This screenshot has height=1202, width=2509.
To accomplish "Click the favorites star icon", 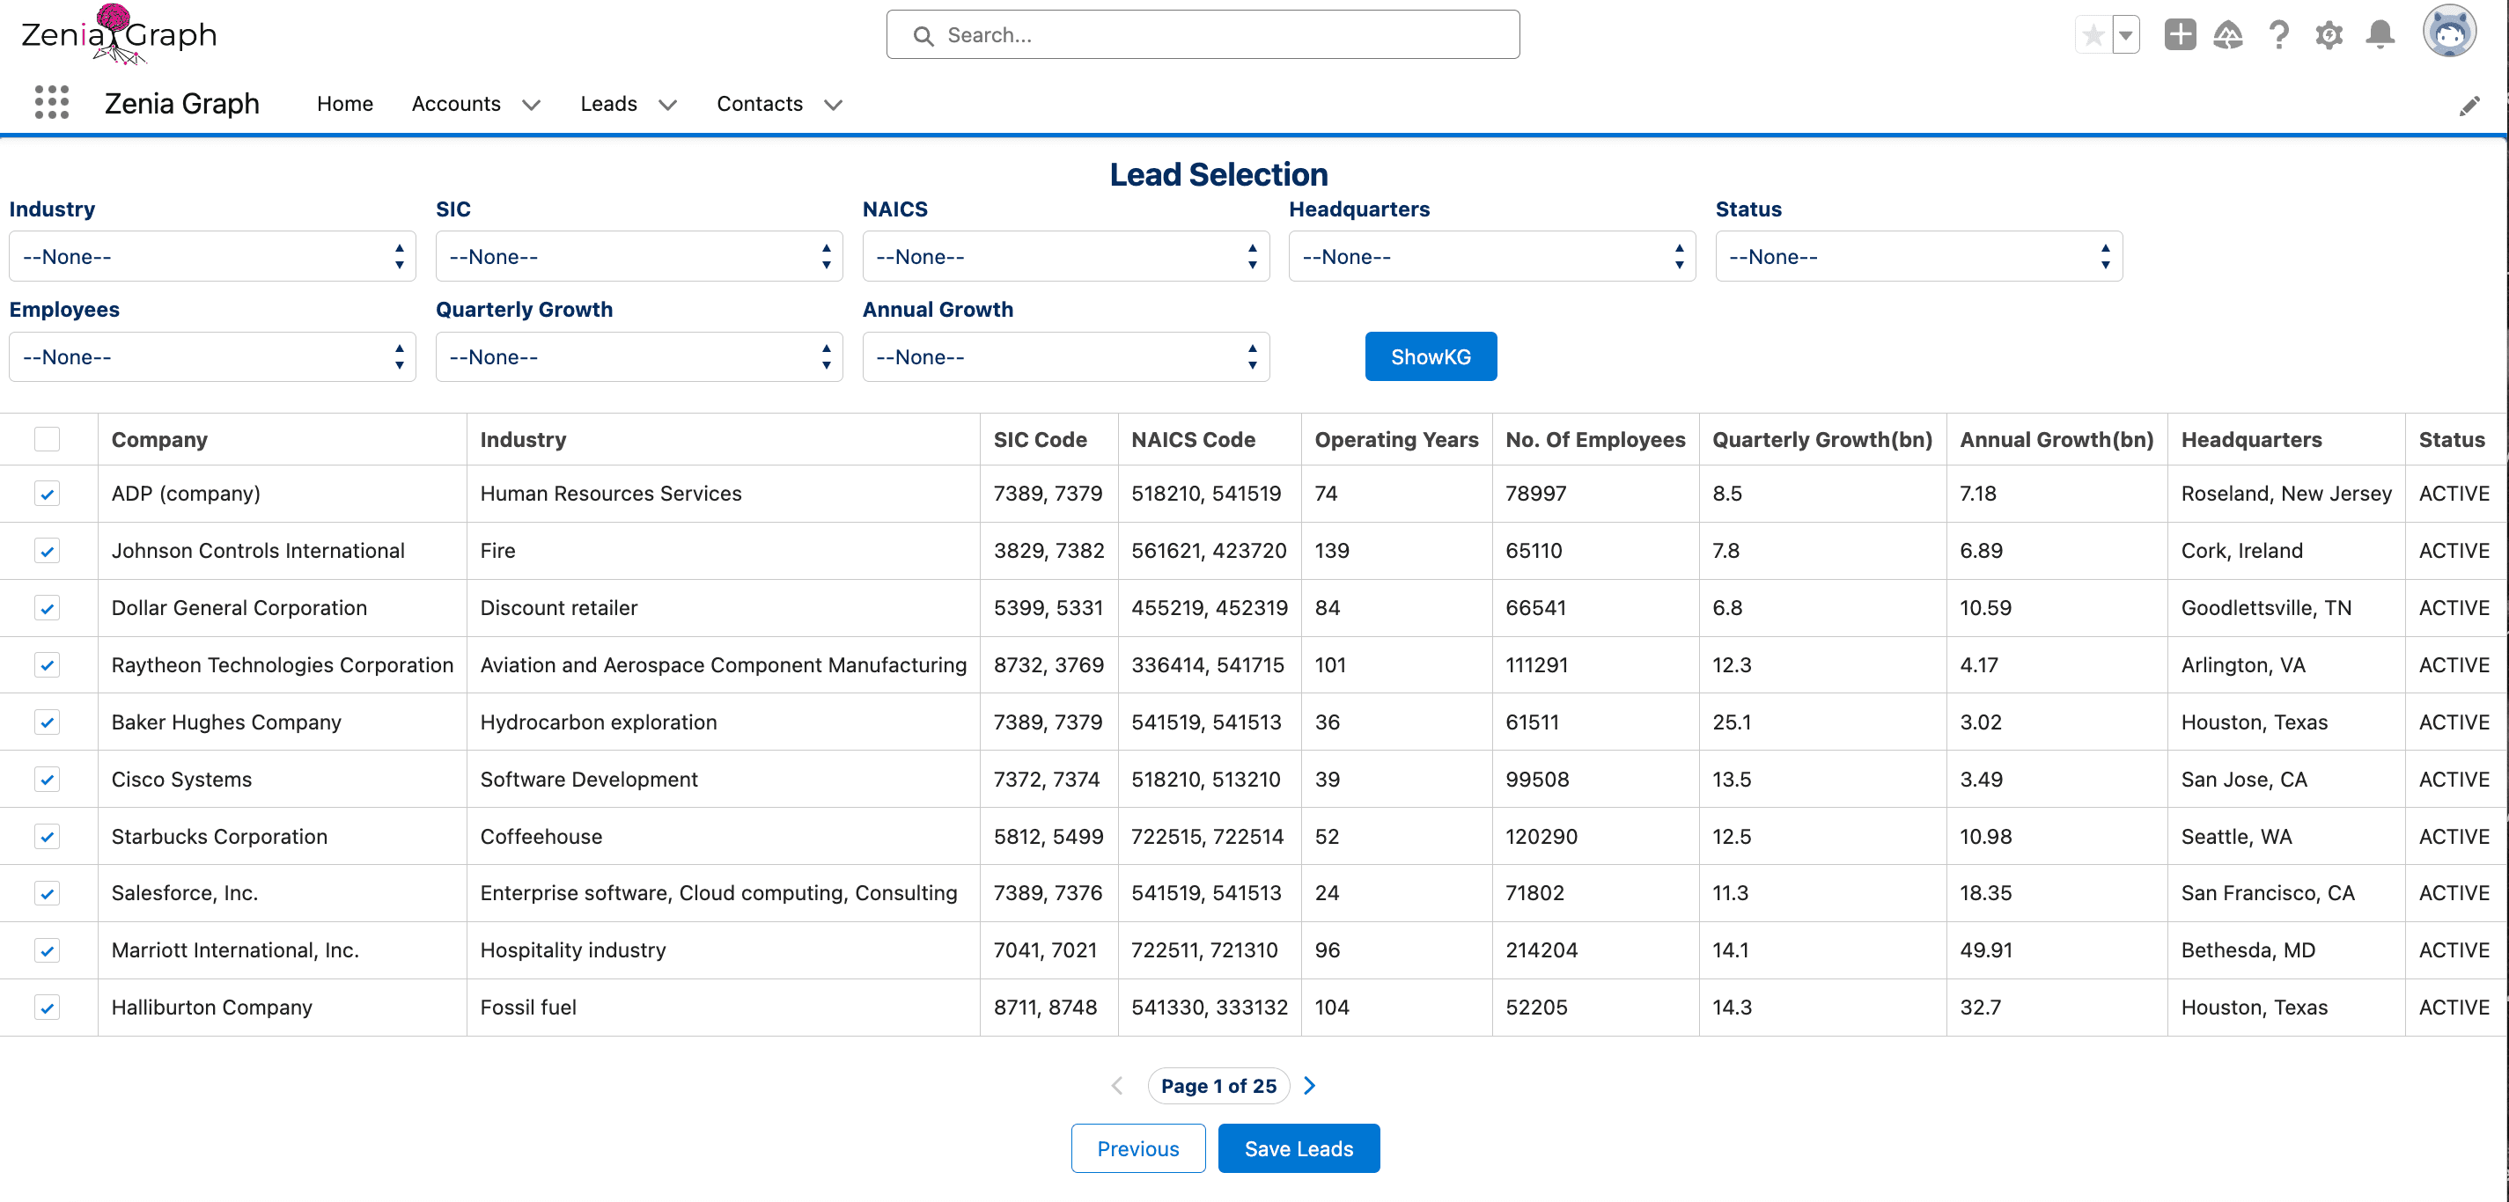I will [2092, 36].
